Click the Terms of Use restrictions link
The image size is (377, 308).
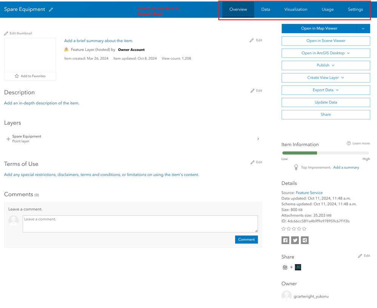coord(102,175)
